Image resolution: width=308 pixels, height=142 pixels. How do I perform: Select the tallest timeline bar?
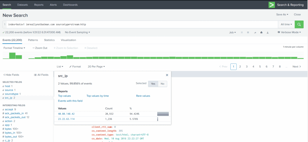point(12,55)
